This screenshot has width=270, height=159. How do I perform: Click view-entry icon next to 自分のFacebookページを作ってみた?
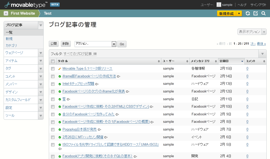point(117,114)
